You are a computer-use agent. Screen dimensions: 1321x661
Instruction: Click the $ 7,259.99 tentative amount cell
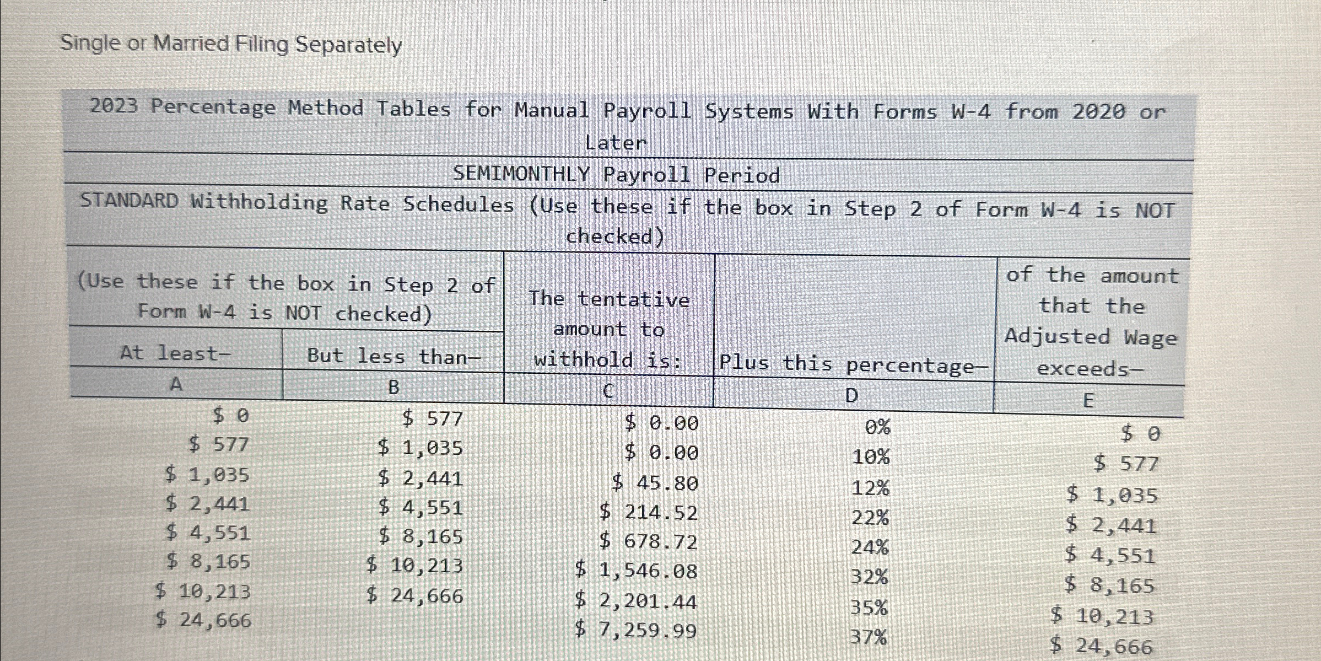[635, 630]
